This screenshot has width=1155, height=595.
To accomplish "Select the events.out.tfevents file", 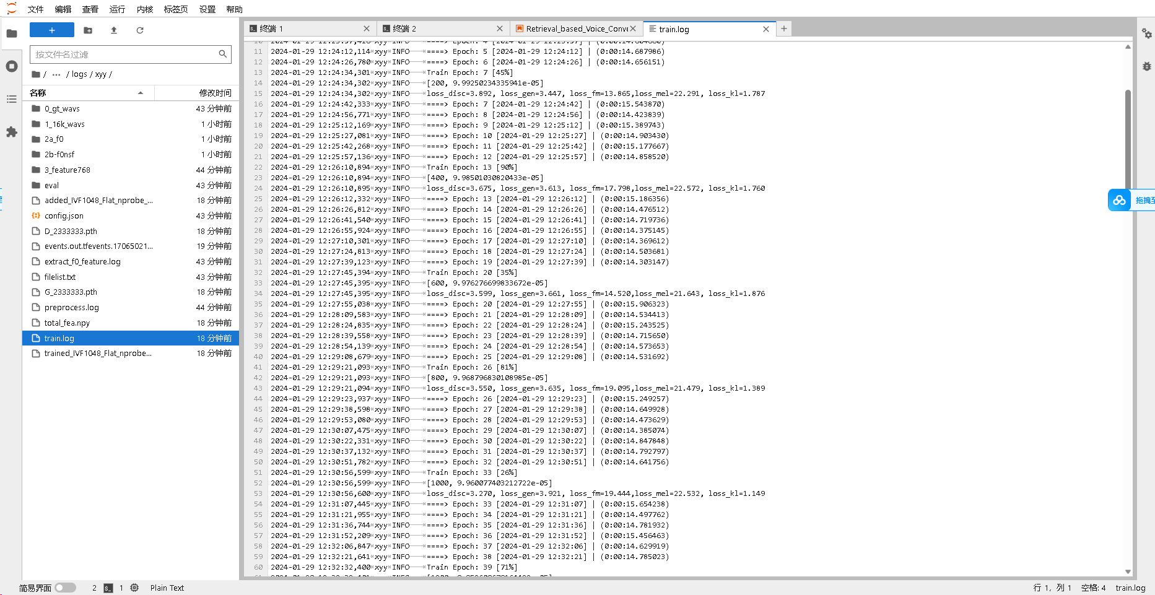I will 131,246.
